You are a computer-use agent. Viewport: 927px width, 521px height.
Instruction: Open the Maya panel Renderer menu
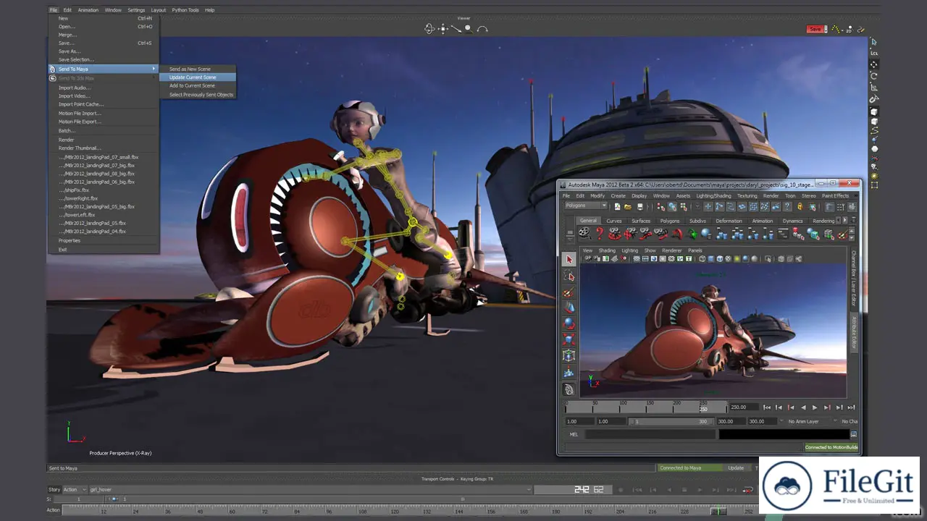(x=672, y=250)
